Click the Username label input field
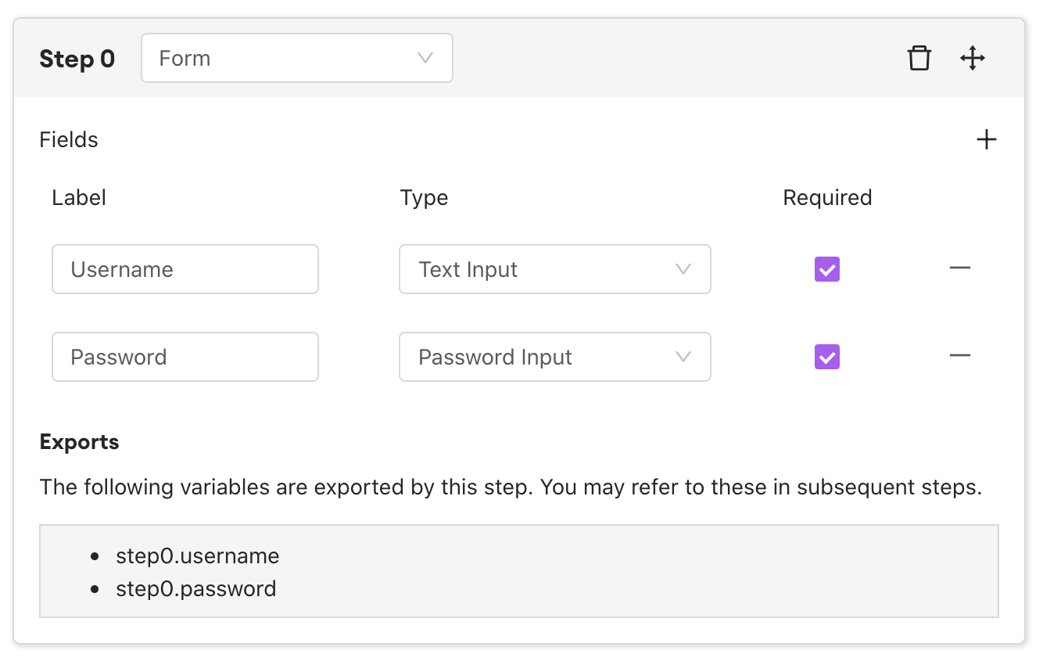Screen dimensions: 1043x665 pos(185,270)
